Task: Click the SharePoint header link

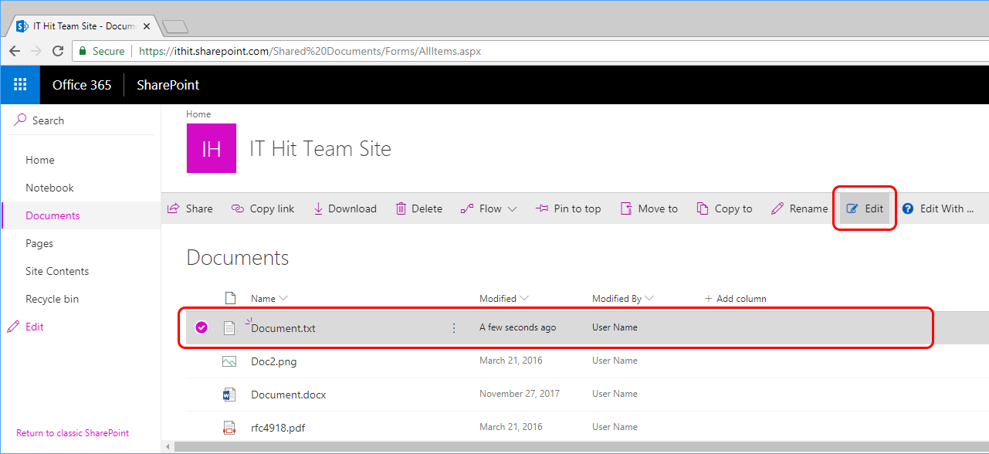Action: pyautogui.click(x=168, y=85)
